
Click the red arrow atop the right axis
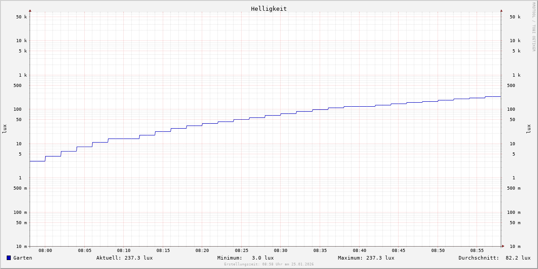[x=501, y=10]
